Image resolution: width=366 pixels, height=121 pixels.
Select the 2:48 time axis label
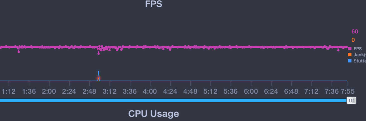[89, 91]
